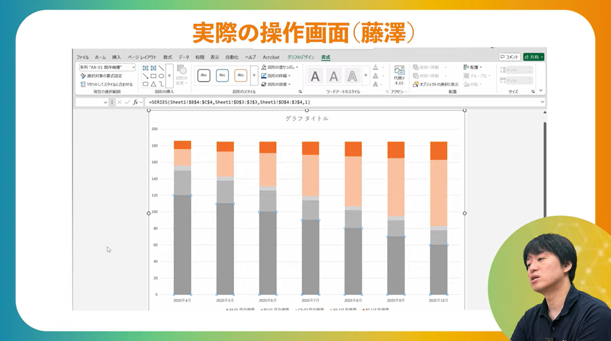This screenshot has height=341, width=611.
Task: Open the 挿入 ribbon tab
Action: [116, 57]
